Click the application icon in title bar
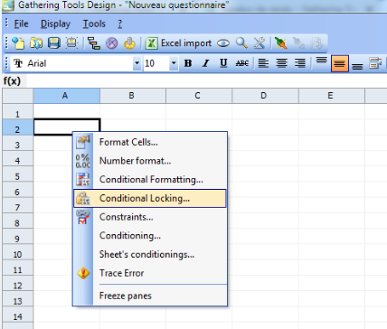The image size is (387, 329). 8,5
